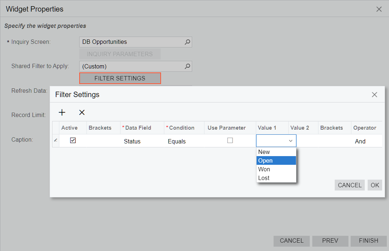This screenshot has height=251, width=389.
Task: Close the Filter Settings dialog with X icon
Action: (375, 95)
